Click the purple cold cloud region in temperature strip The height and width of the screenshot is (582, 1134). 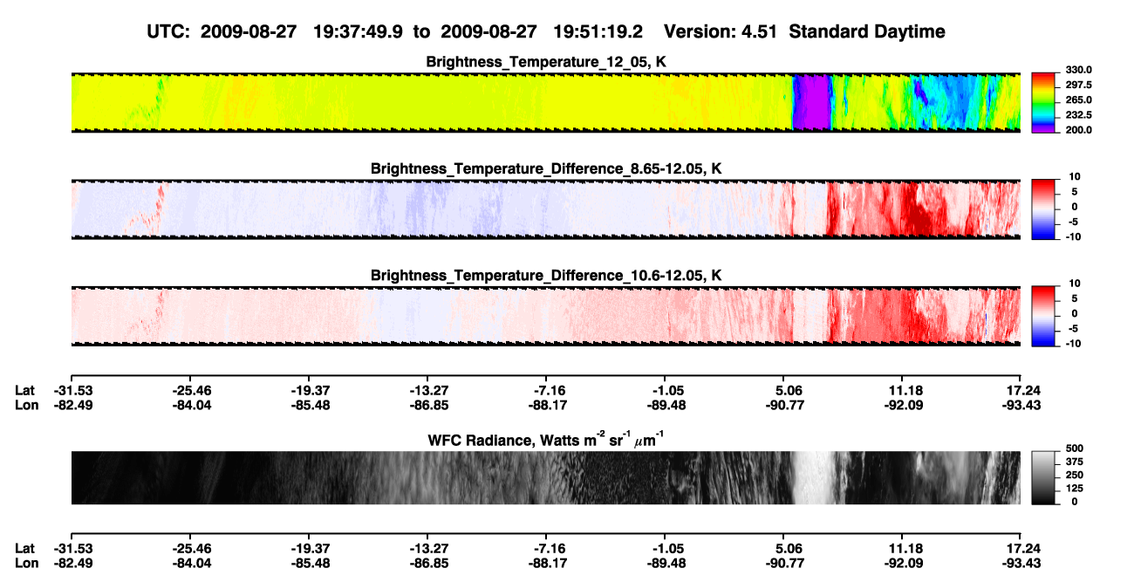pos(812,102)
